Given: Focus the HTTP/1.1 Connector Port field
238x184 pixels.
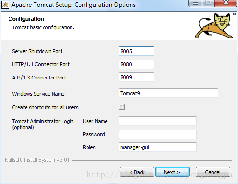Looking at the screenshot, I should 136,64.
